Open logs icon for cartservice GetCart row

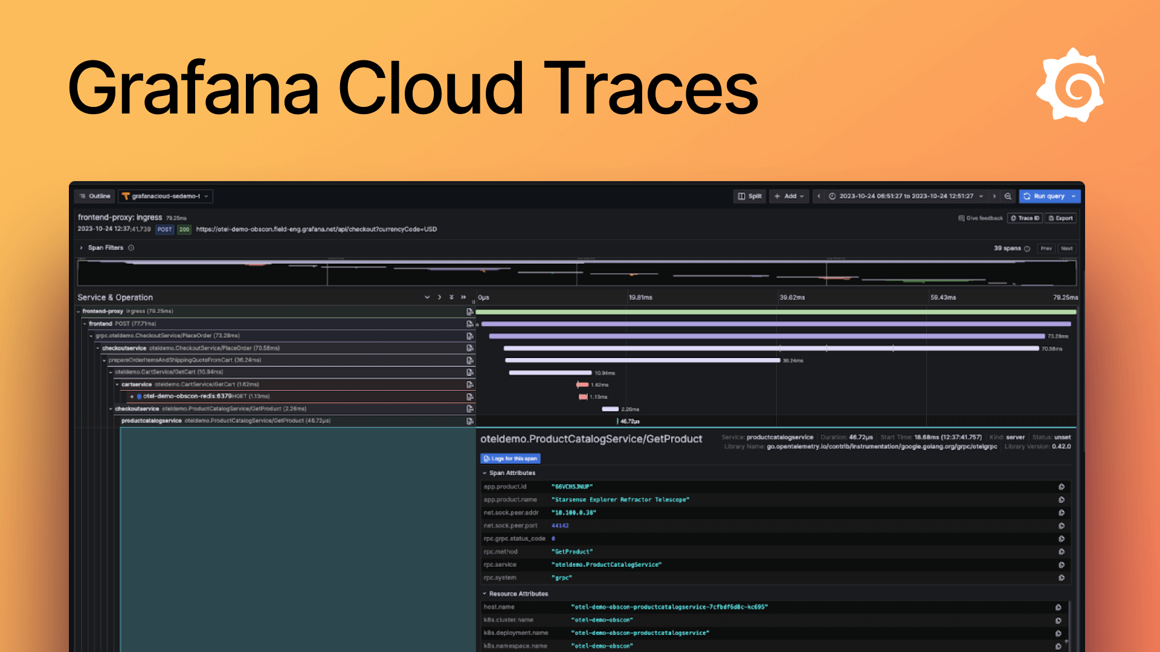tap(469, 385)
